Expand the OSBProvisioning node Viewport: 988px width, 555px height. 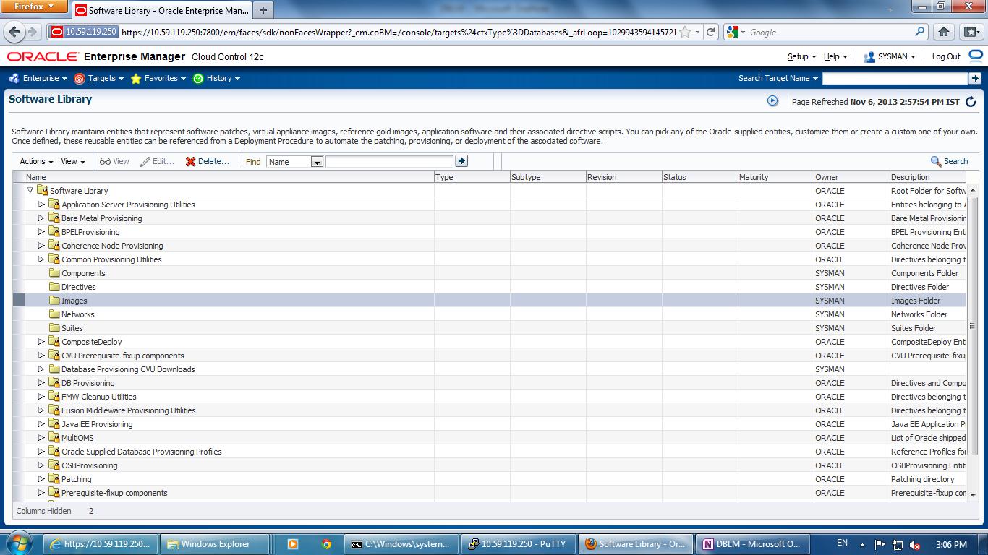coord(41,465)
